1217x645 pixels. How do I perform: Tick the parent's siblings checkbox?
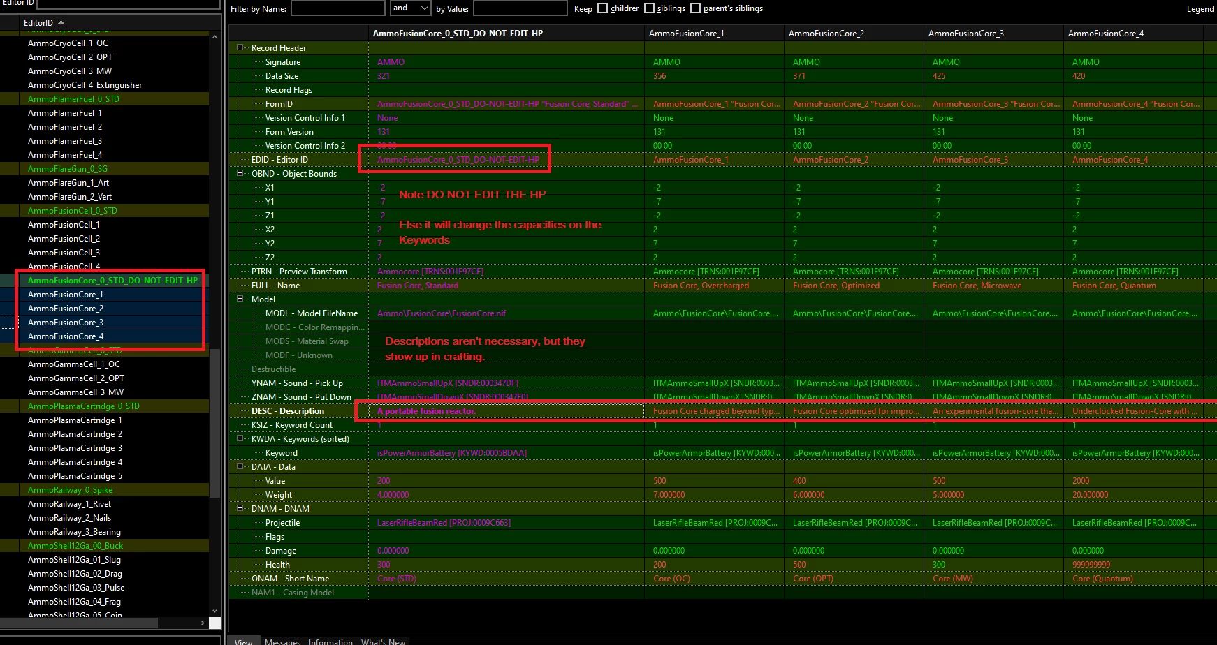click(695, 8)
